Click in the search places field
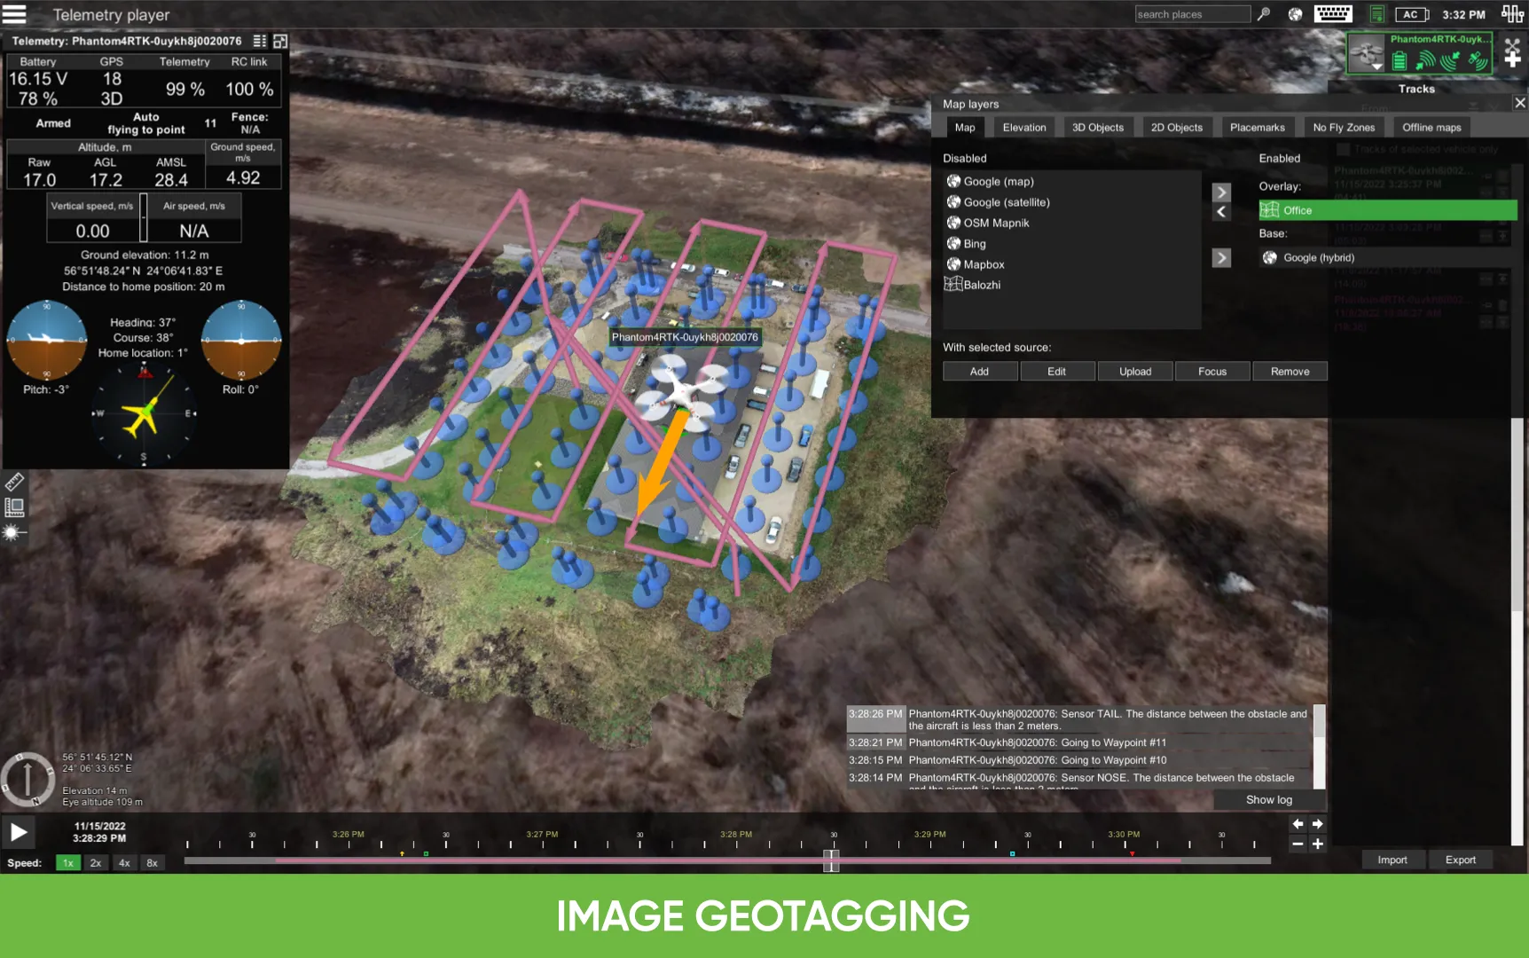Viewport: 1529px width, 958px height. [x=1191, y=14]
